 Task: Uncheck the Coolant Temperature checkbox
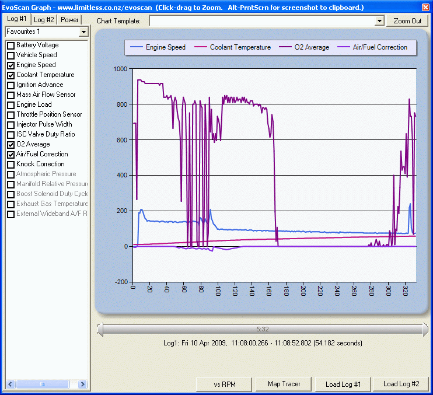(11, 75)
